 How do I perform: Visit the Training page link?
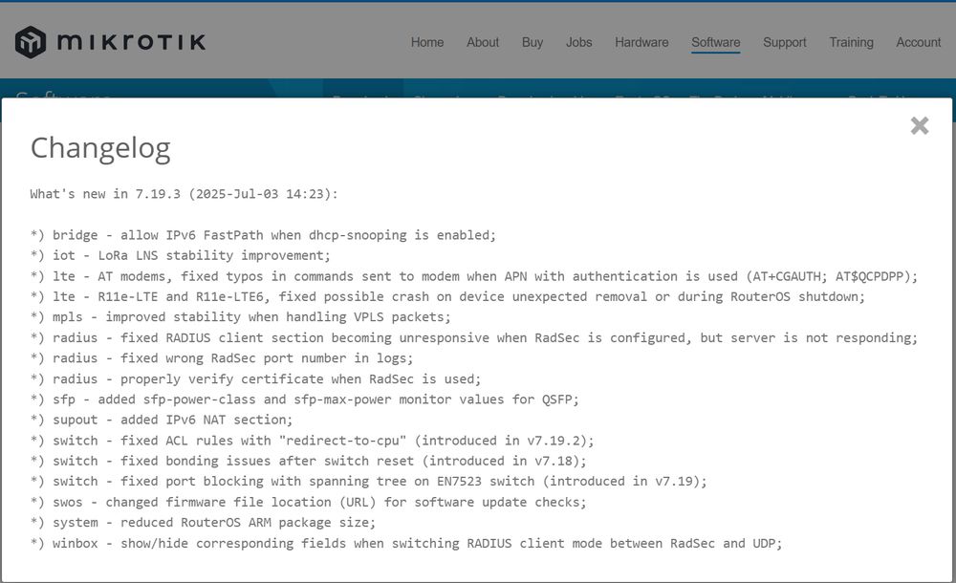[x=851, y=42]
